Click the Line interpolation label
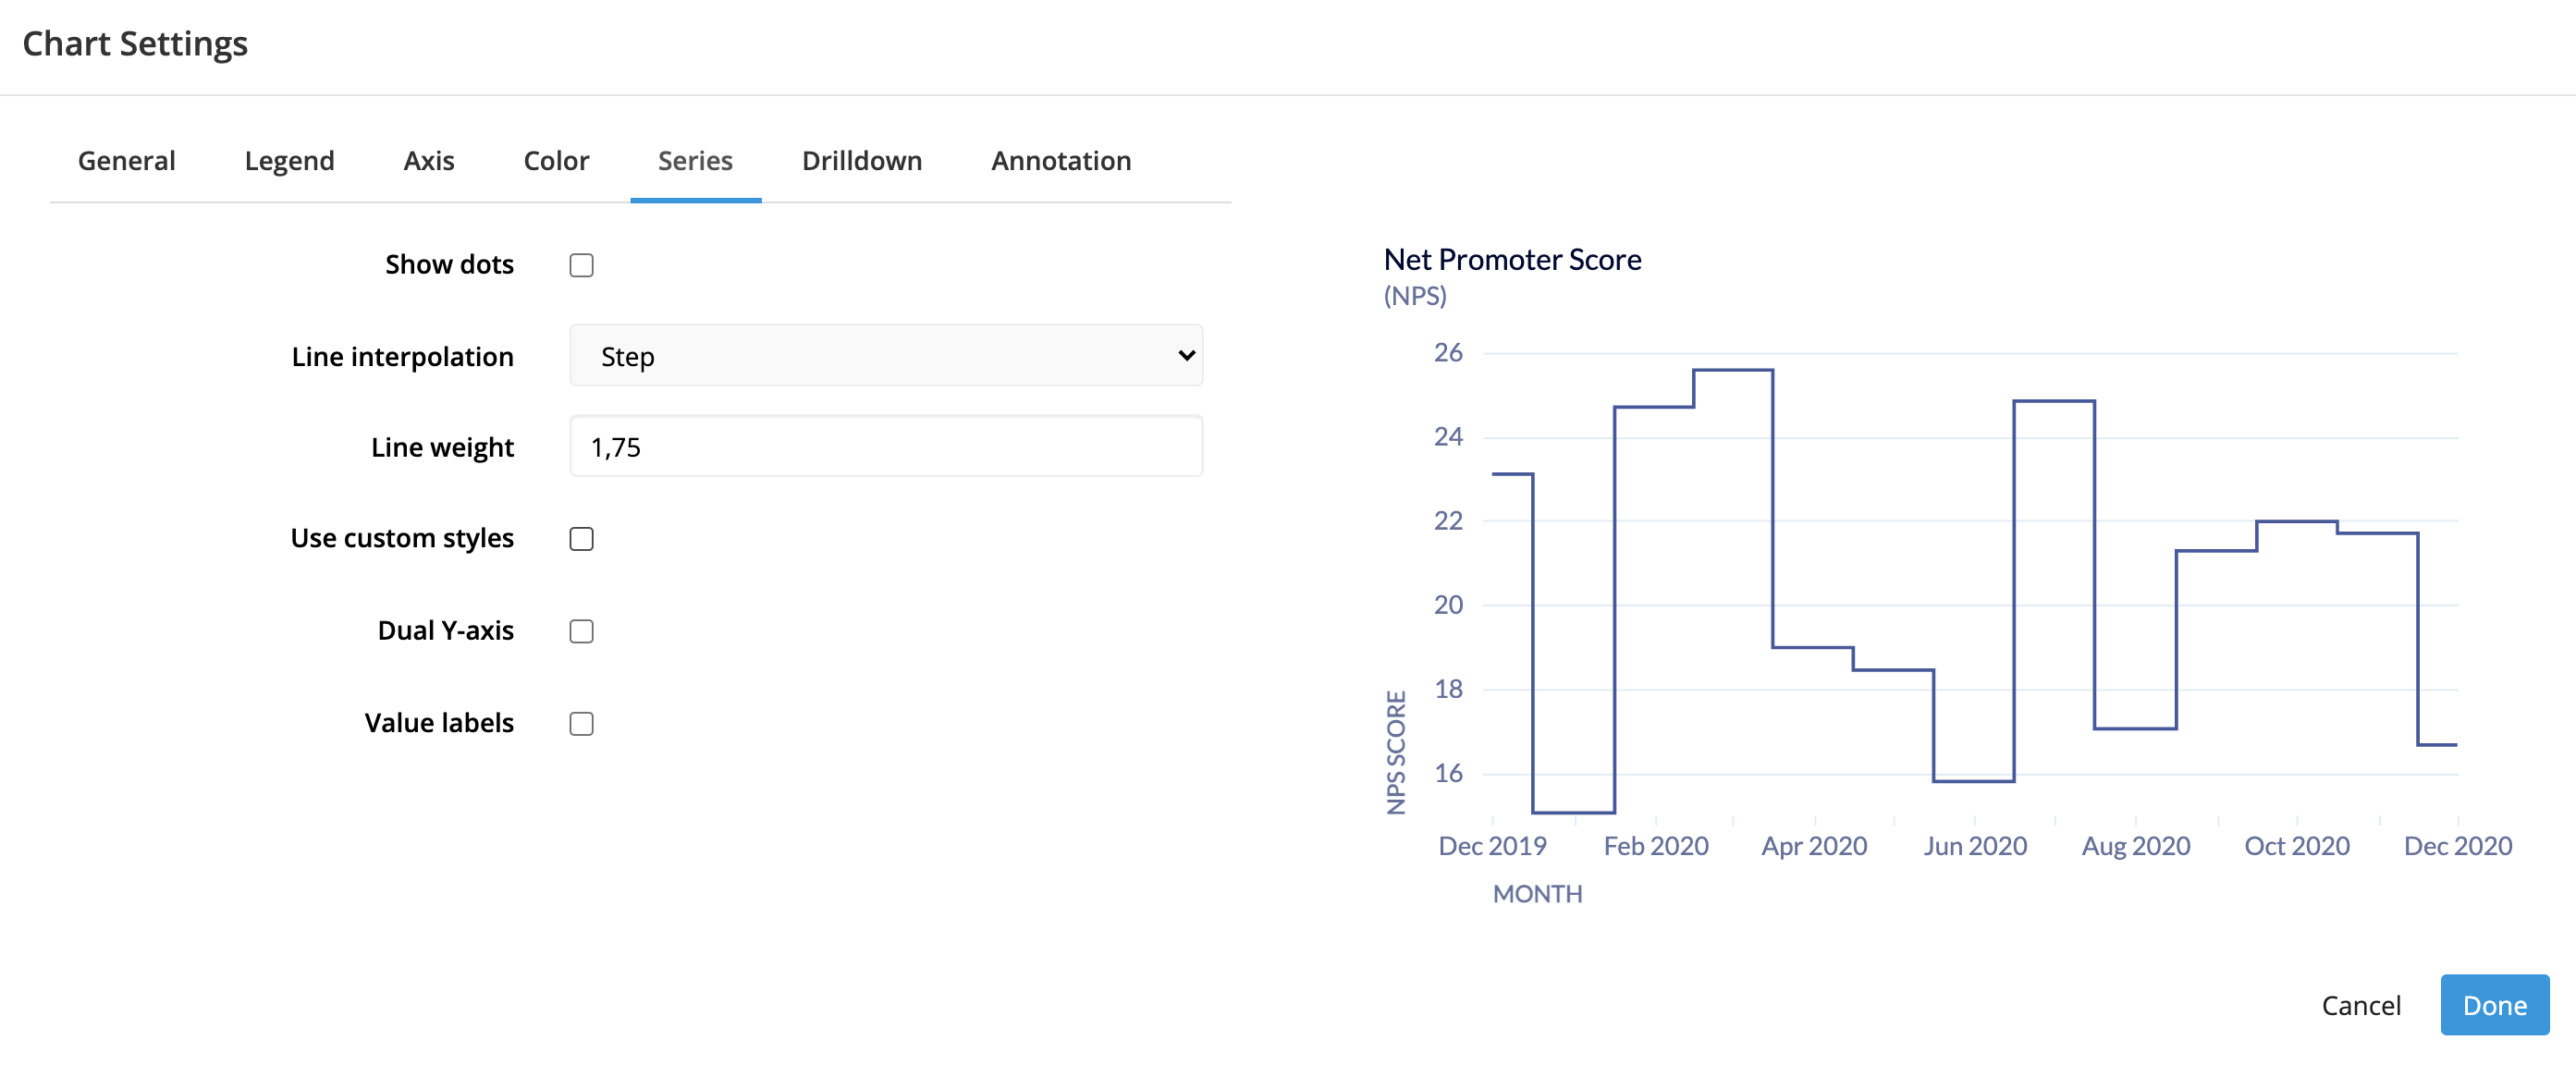The image size is (2576, 1089). pyautogui.click(x=402, y=357)
